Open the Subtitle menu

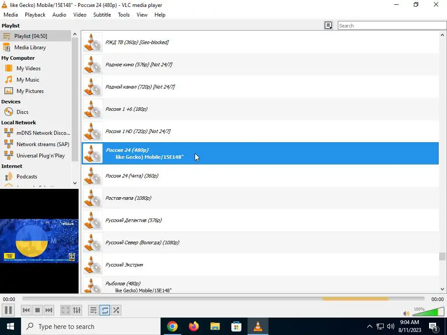pos(102,15)
